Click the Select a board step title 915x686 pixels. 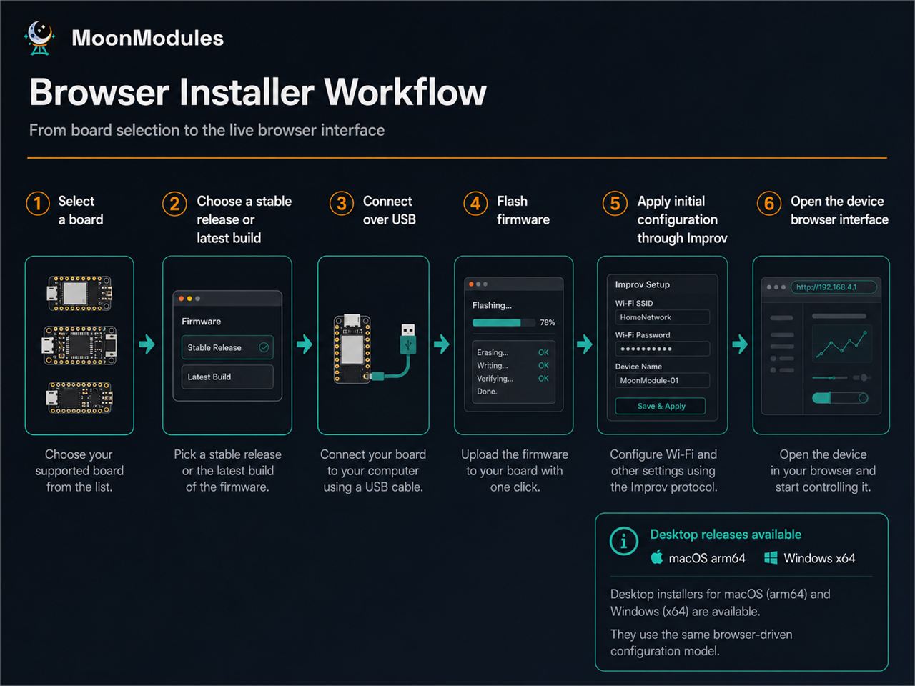[81, 210]
